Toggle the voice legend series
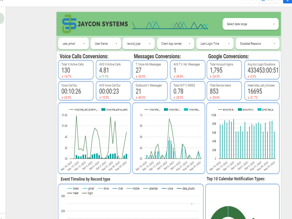 pyautogui.click(x=167, y=188)
